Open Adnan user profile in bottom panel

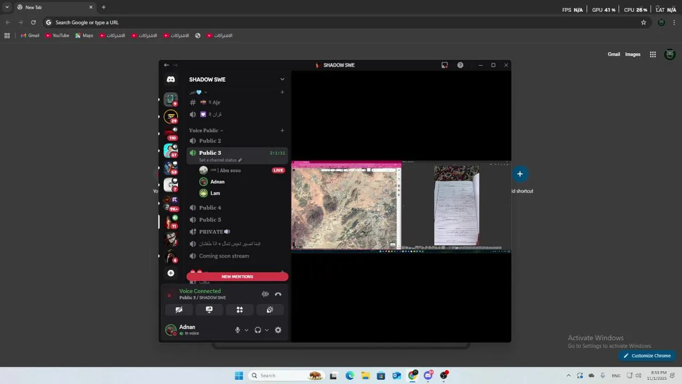pos(187,330)
